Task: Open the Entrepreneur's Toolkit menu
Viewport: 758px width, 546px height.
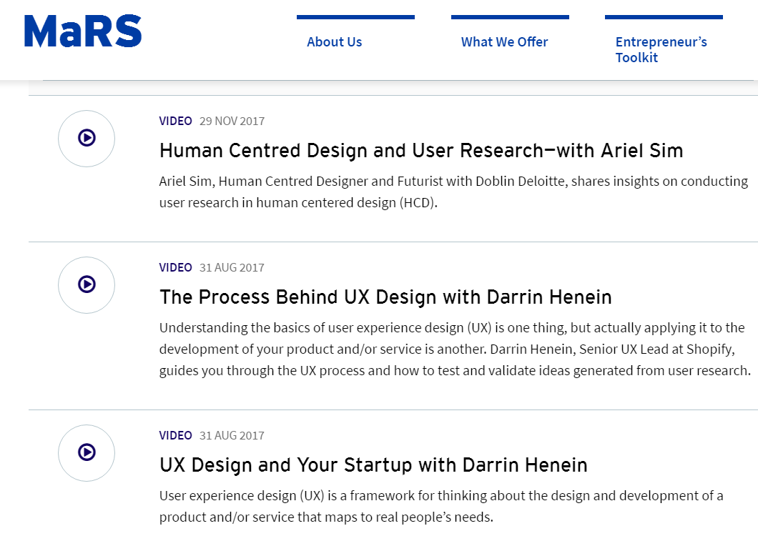Action: [x=661, y=50]
